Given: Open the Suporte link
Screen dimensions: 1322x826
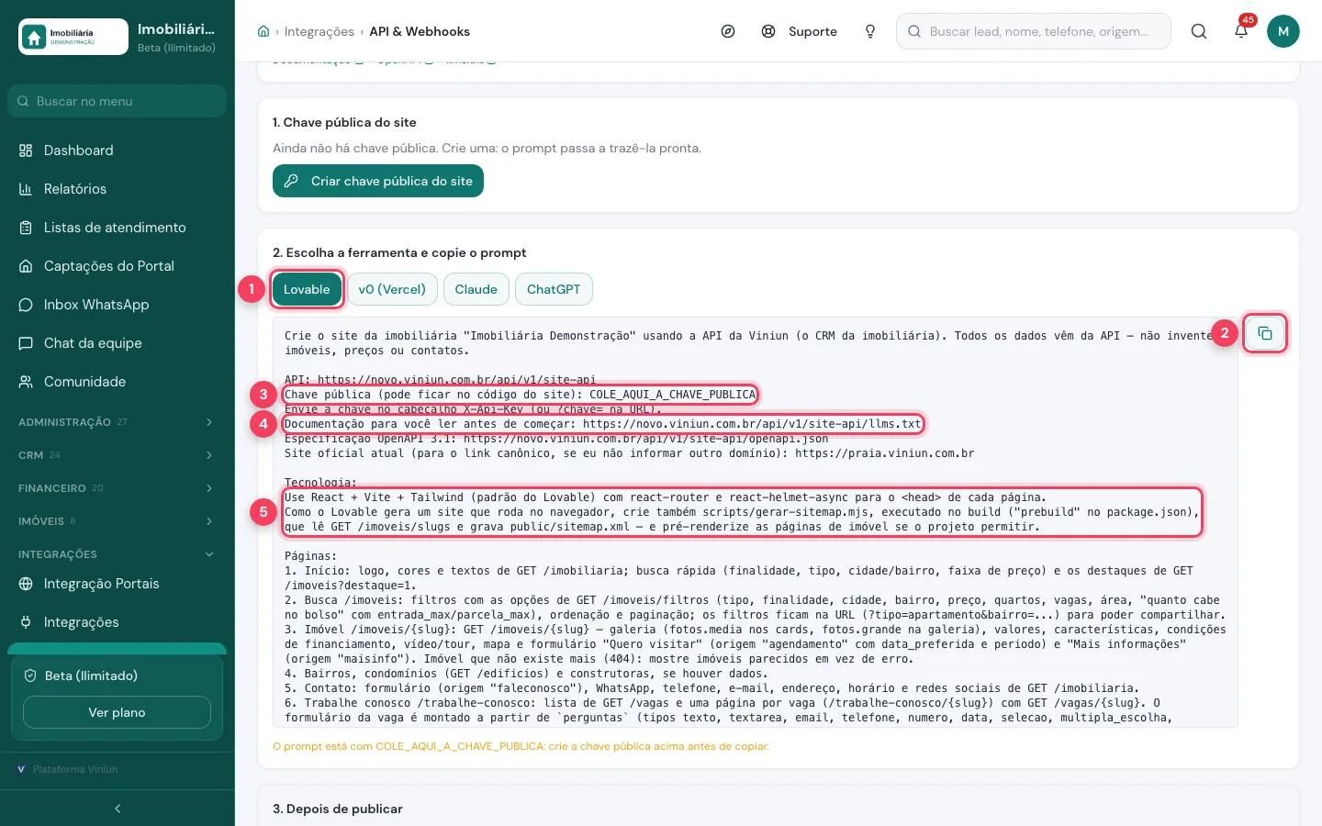Looking at the screenshot, I should click(x=800, y=31).
